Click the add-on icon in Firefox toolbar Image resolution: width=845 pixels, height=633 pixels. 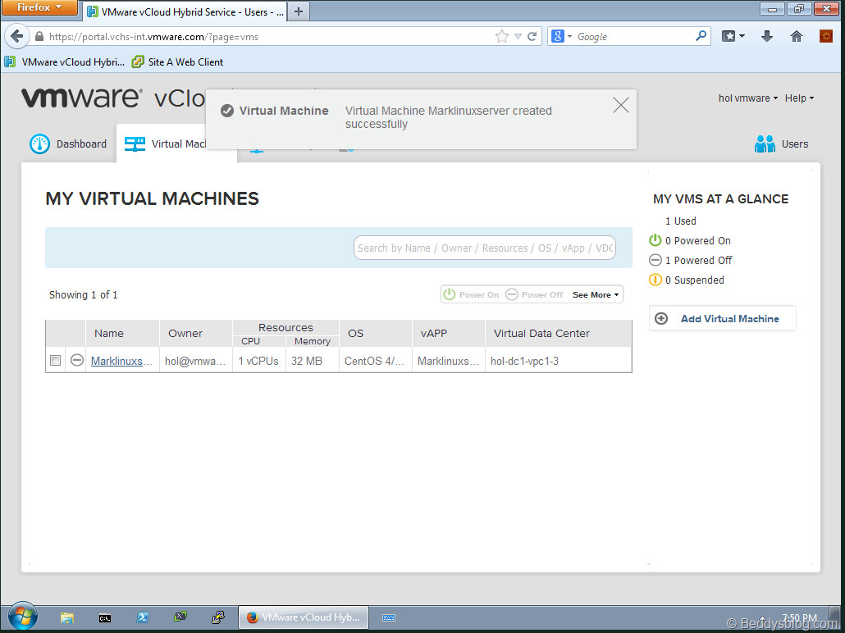point(826,36)
